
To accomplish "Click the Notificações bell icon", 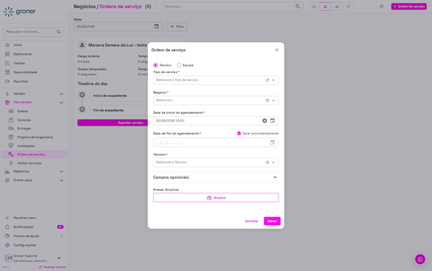I will click(7, 227).
